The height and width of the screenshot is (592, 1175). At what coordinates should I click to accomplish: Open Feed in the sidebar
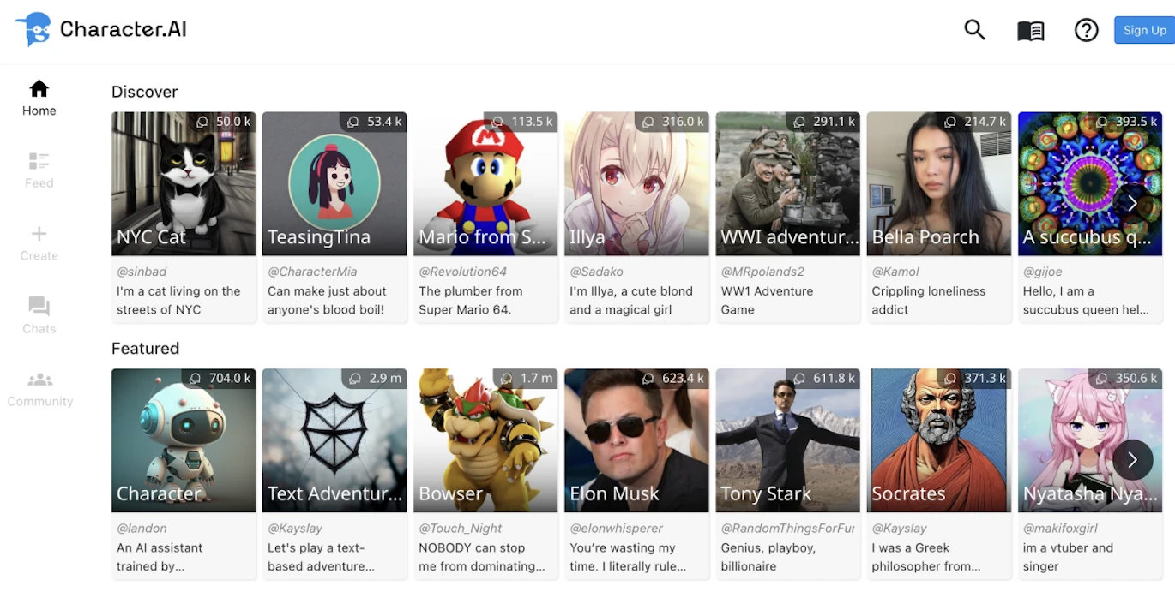point(39,170)
